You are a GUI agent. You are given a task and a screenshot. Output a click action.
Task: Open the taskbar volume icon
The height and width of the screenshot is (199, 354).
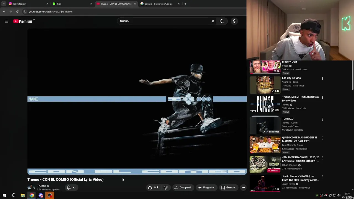click(x=339, y=195)
